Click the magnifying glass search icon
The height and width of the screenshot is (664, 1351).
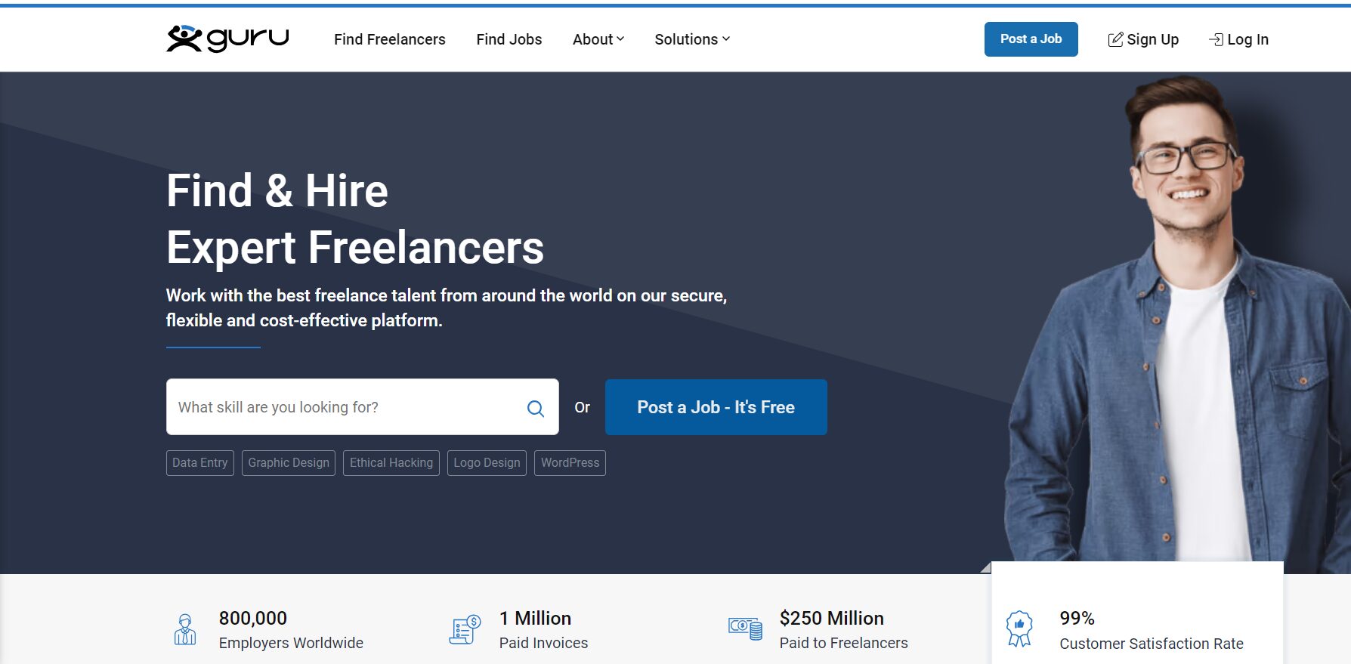click(x=535, y=408)
